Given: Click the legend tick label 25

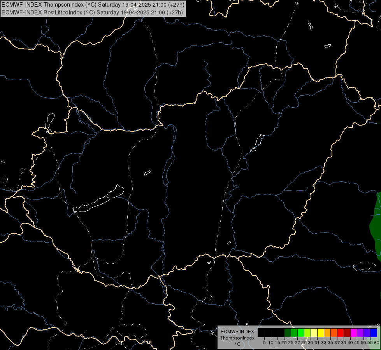Looking at the screenshot, I should coord(291,343).
